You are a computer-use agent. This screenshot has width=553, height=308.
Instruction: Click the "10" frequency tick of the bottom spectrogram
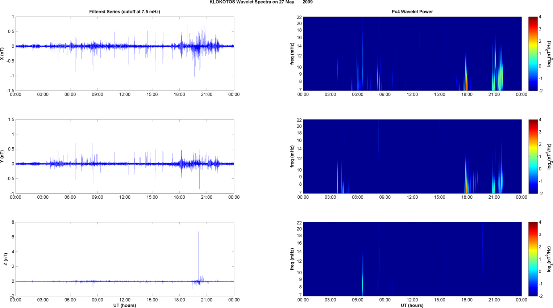coord(299,273)
